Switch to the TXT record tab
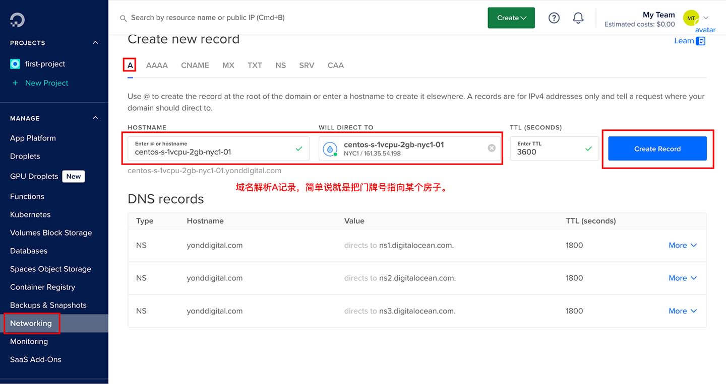 pos(255,65)
